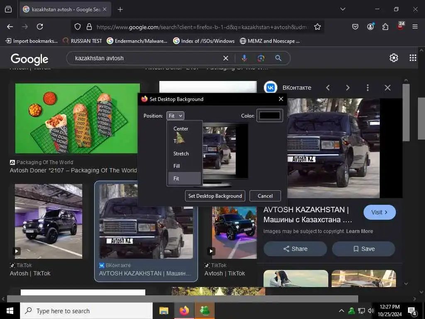Select Stretch position option
425x319 pixels.
[184, 154]
